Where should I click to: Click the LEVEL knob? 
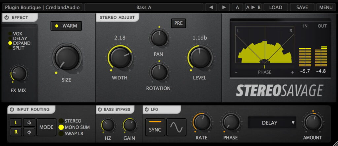[200, 58]
